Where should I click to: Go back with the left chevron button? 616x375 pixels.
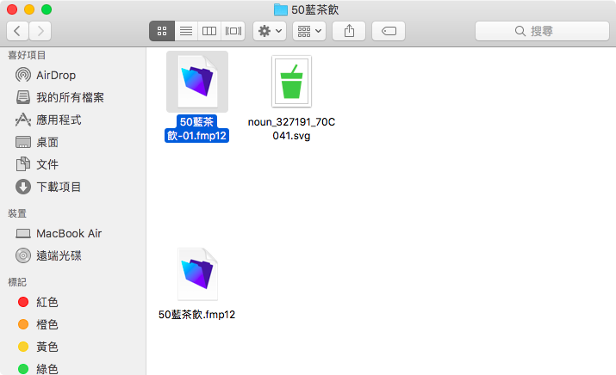(17, 31)
